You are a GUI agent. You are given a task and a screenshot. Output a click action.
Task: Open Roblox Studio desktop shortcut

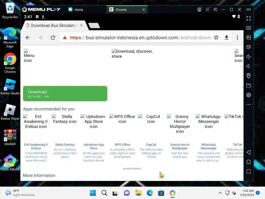tap(10, 87)
